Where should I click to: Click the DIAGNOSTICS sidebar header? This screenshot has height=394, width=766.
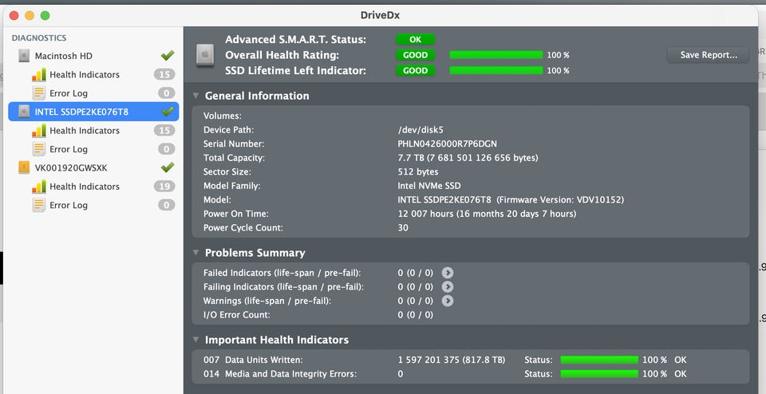39,37
